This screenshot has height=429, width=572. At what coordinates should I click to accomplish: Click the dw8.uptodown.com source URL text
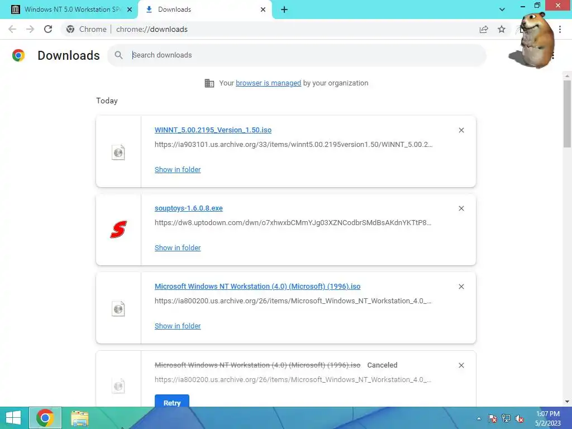point(293,222)
